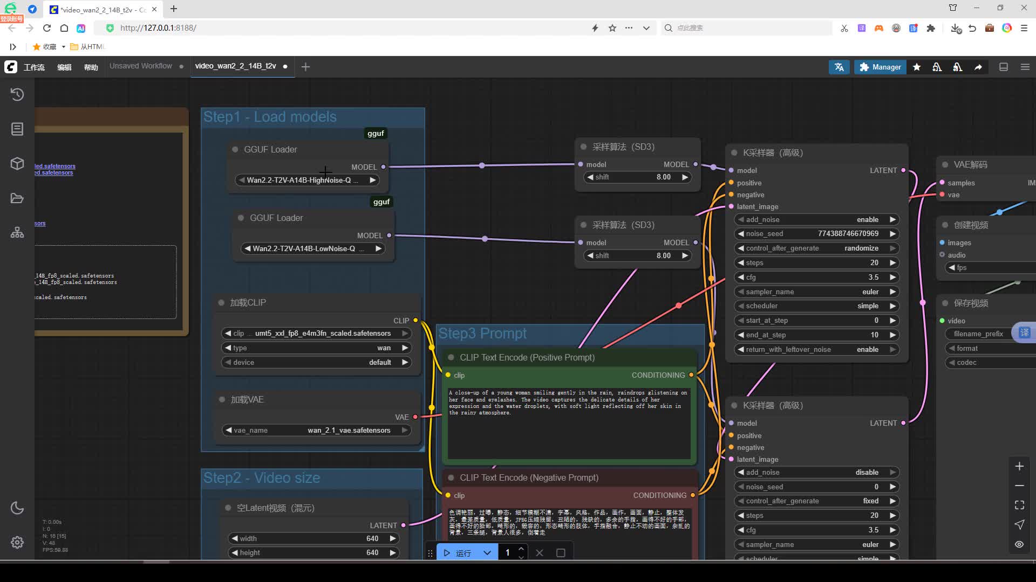Click the Manager button

click(880, 67)
